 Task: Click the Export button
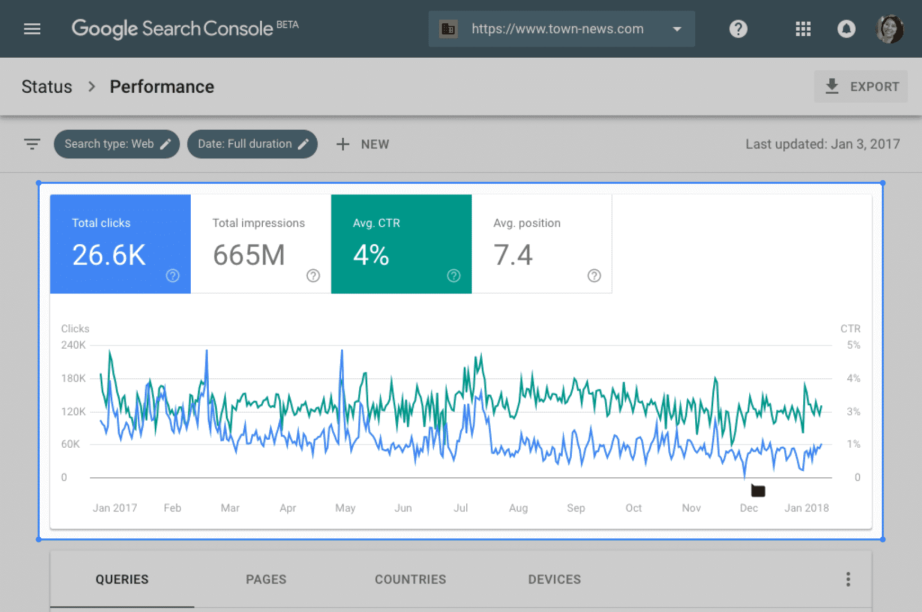tap(861, 86)
